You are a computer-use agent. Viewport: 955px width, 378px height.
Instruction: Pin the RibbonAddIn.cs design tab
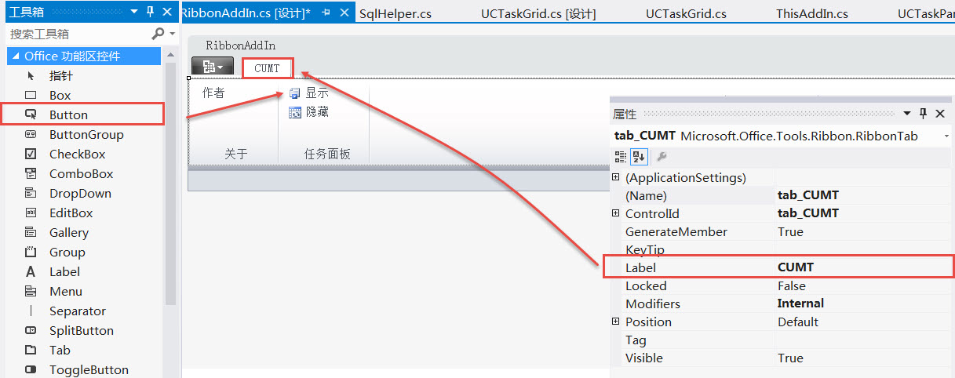pyautogui.click(x=326, y=13)
